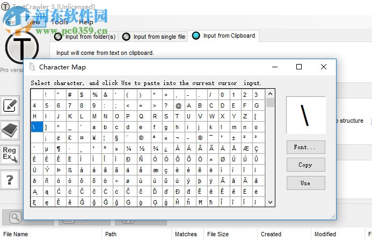Select the % character in the grid
Viewport: 372px width, 240px height.
95,95
